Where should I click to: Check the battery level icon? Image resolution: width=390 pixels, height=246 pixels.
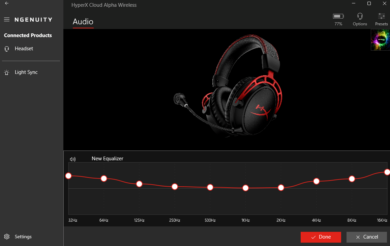338,16
